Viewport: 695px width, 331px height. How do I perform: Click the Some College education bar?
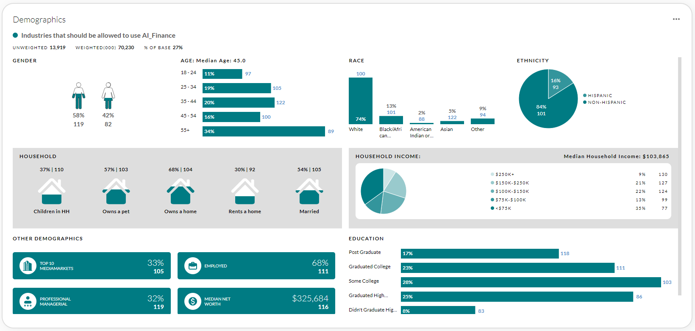[x=531, y=282]
